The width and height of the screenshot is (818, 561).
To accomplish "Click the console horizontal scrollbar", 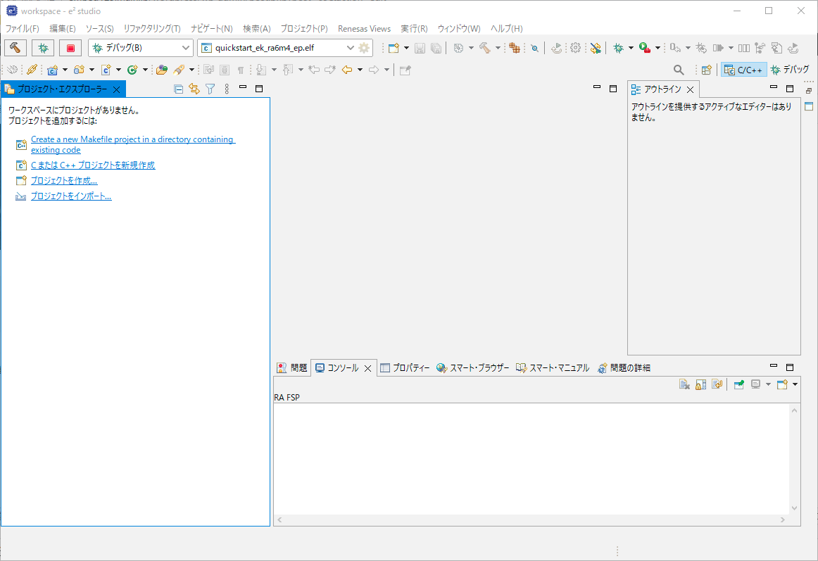I will [531, 519].
